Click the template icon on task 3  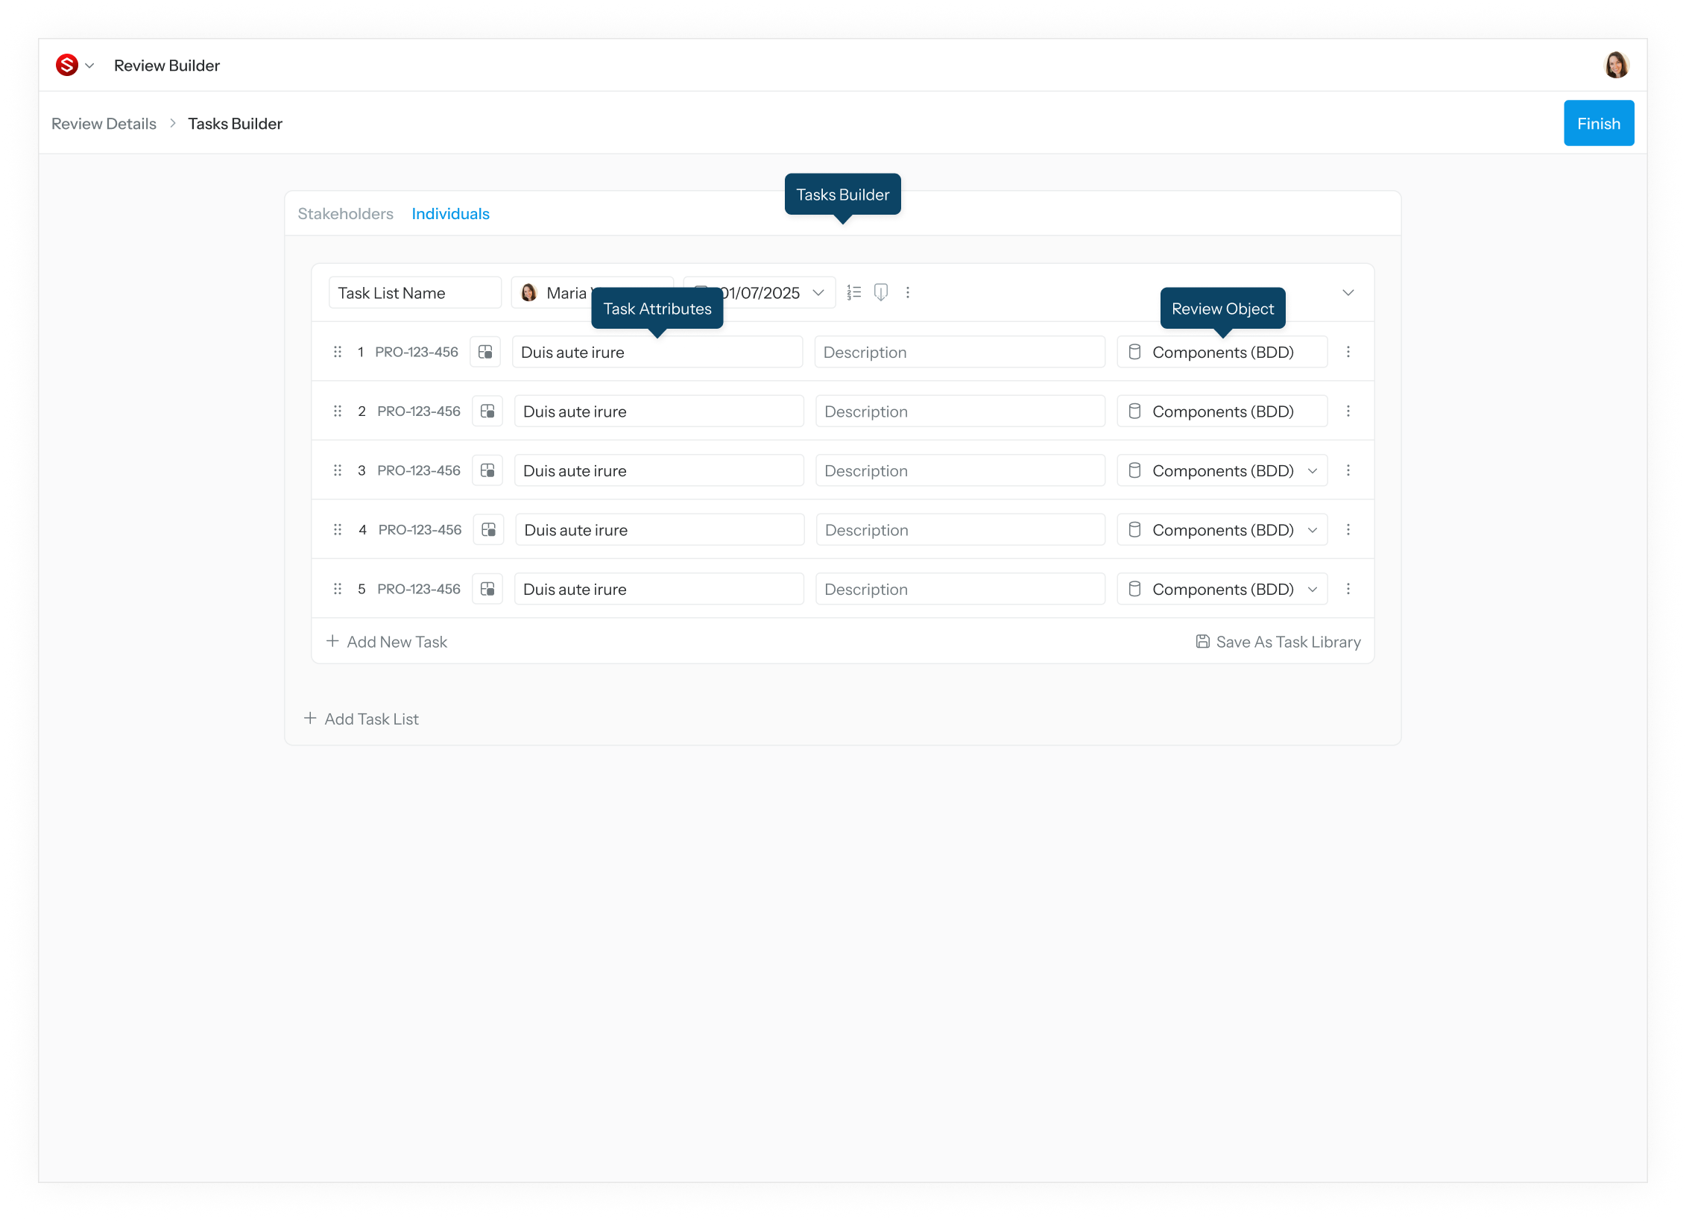[487, 470]
